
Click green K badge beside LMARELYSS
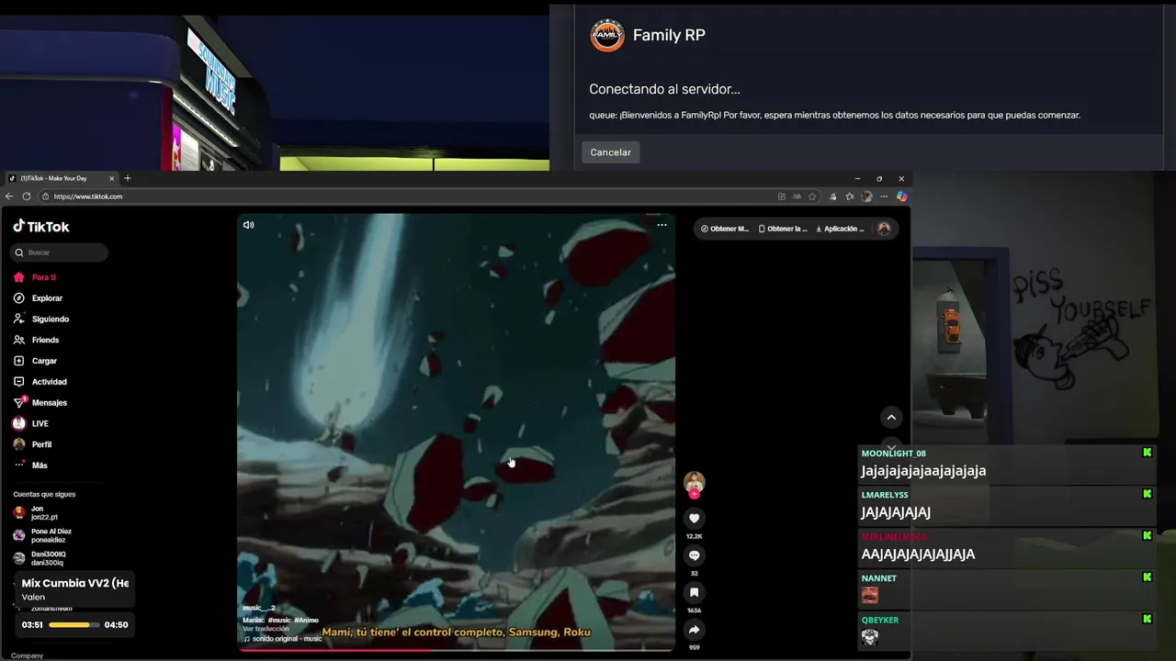[x=1147, y=494]
